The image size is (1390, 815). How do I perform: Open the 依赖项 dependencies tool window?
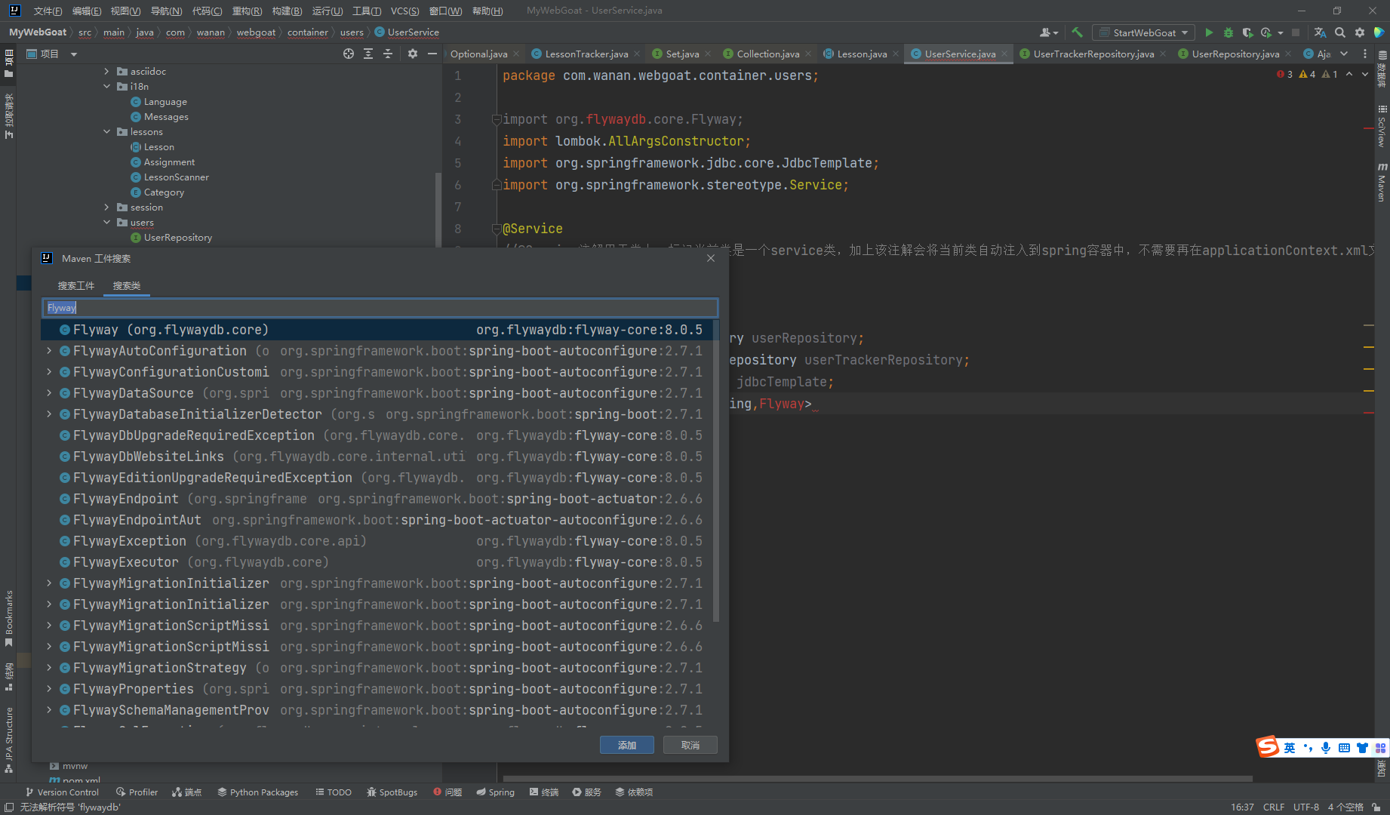tap(634, 792)
